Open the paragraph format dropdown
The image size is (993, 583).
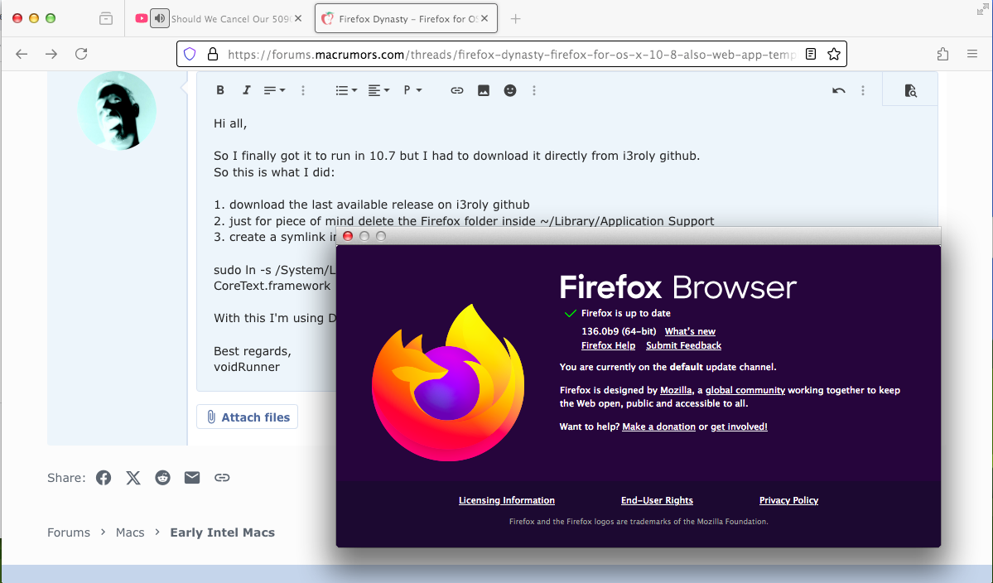412,90
